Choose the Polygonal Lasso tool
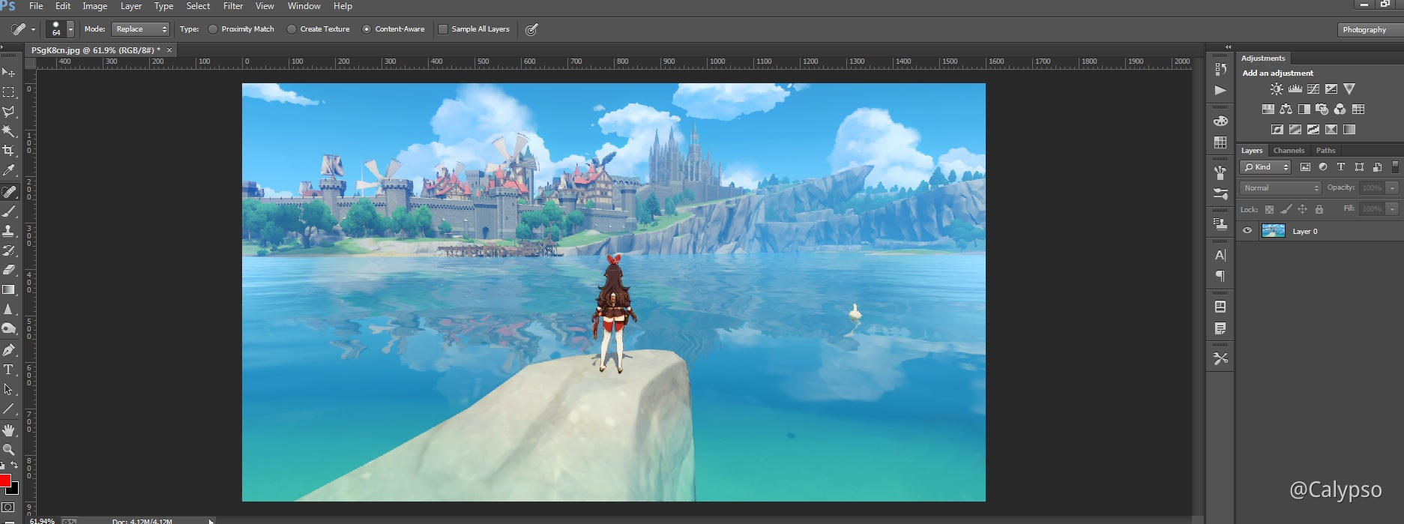 point(8,112)
